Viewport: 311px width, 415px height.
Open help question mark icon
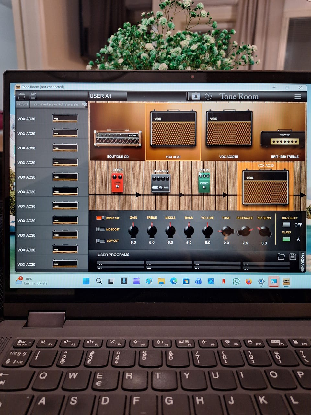tap(208, 96)
